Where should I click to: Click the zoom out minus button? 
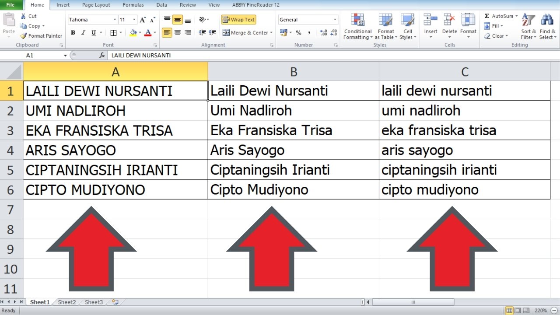pos(554,311)
